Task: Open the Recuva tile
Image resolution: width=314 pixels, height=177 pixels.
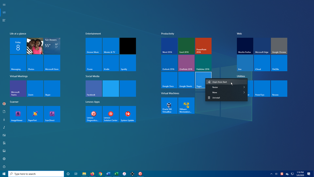Action: point(279,89)
